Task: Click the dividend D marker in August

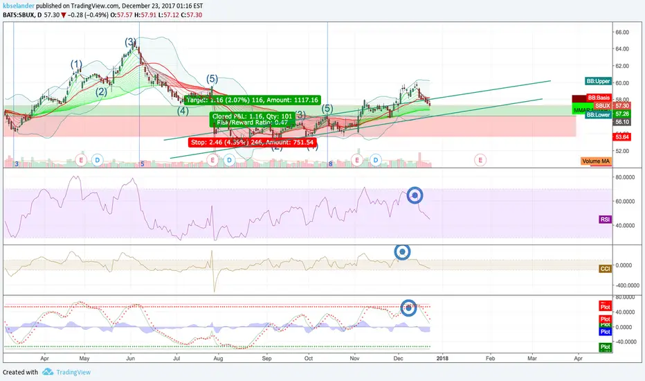Action: click(229, 160)
